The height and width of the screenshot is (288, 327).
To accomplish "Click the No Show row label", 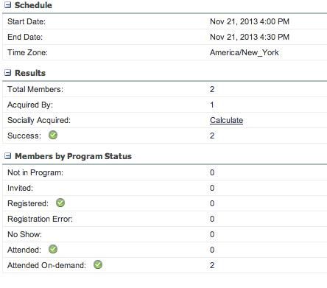I will [x=24, y=234].
